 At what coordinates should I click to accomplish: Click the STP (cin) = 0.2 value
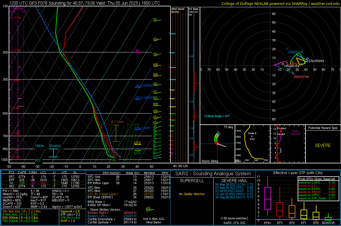[70, 214]
